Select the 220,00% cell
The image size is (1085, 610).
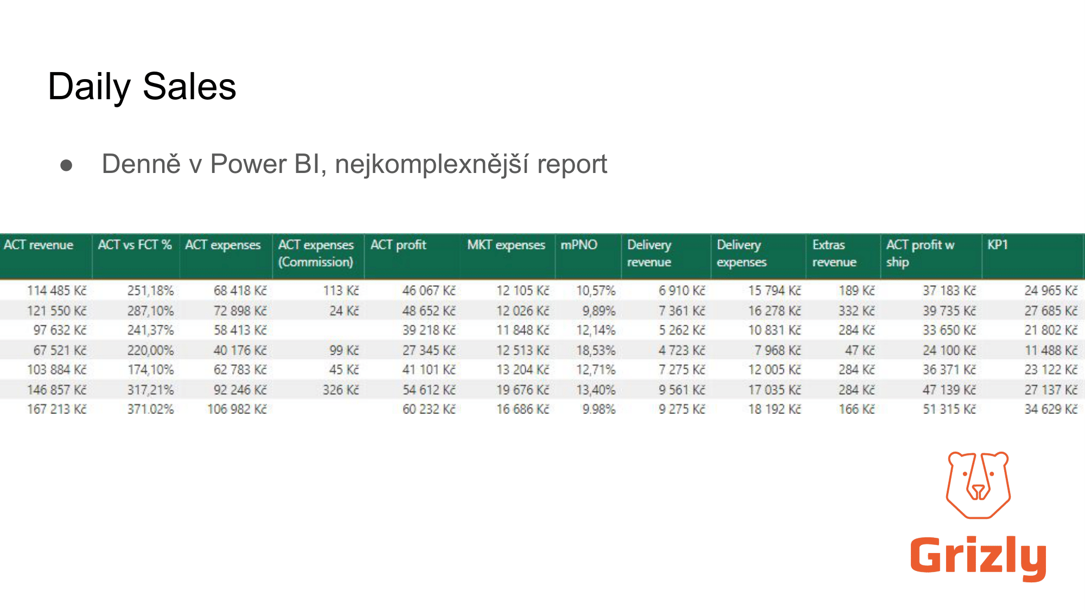click(x=151, y=350)
